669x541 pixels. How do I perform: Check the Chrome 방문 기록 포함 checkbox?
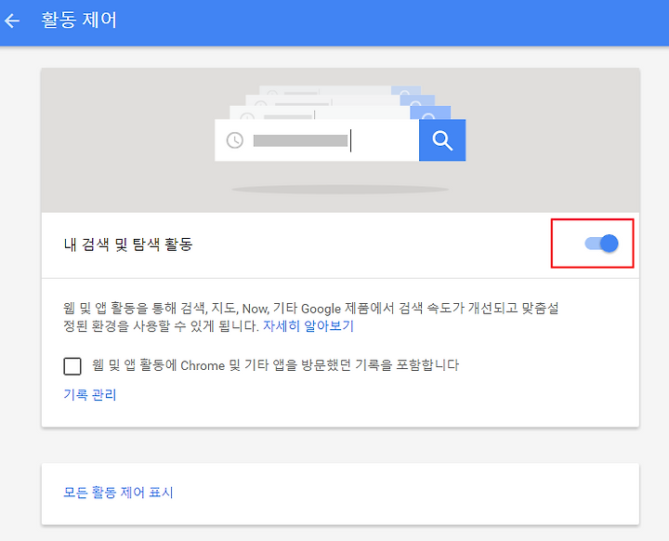point(72,366)
